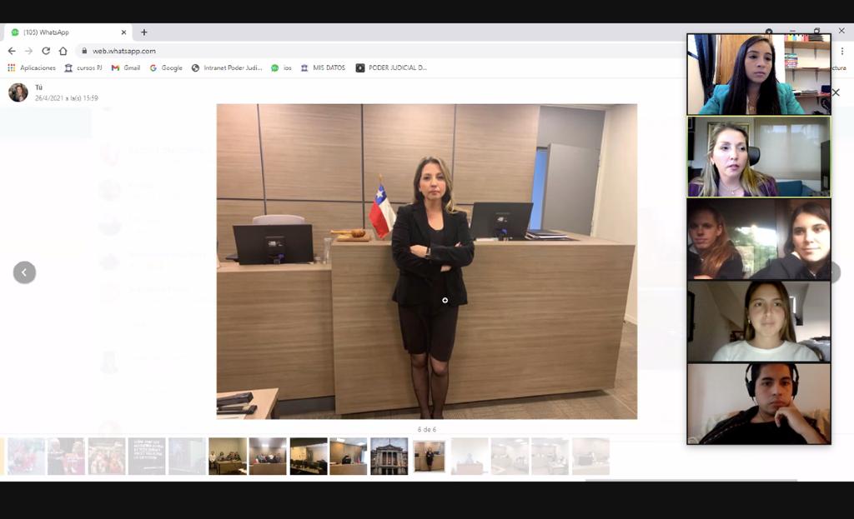Close the WhatsApp browser tab

point(124,32)
